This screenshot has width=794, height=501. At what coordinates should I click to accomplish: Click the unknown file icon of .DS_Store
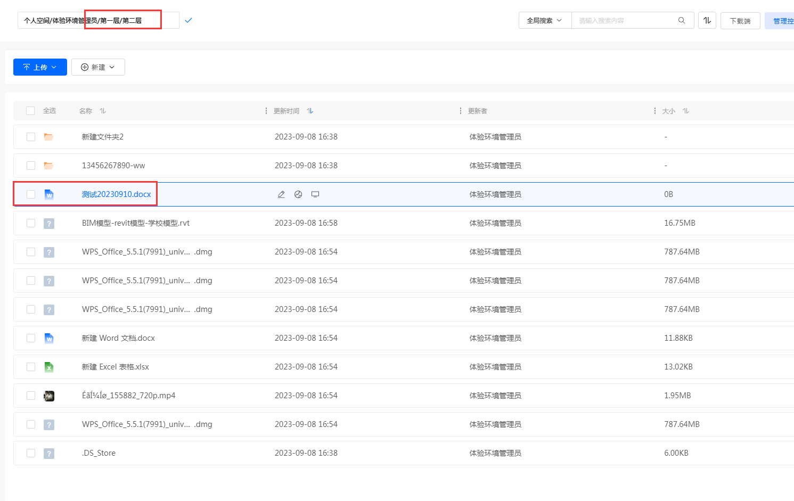coord(49,453)
